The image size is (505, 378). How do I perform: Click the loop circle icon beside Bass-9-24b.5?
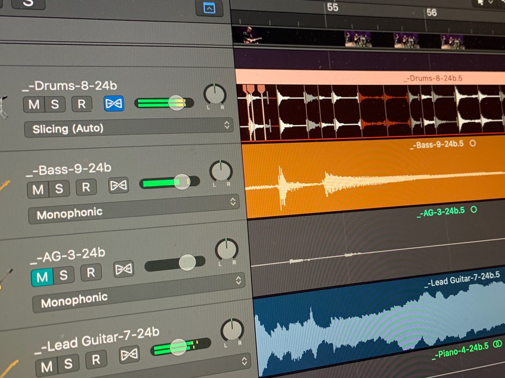tap(472, 143)
